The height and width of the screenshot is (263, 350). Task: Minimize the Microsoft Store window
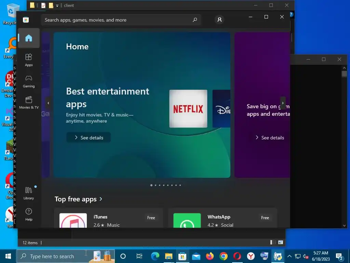click(251, 17)
